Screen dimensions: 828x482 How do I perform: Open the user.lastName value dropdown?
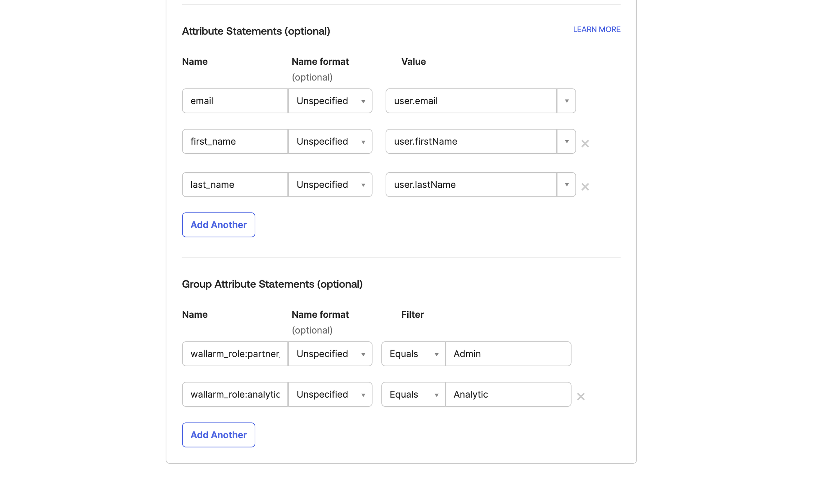point(566,185)
